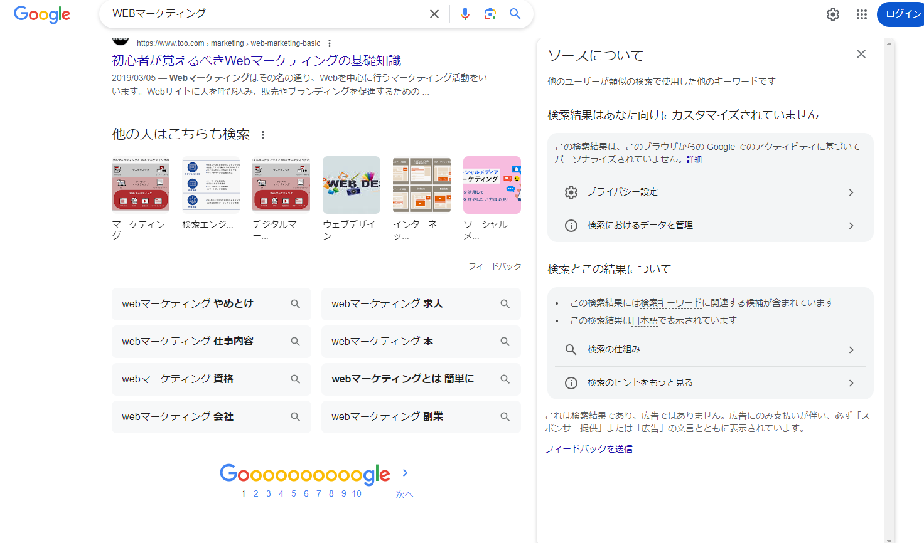
Task: Clear the search box with the X icon
Action: tap(434, 14)
